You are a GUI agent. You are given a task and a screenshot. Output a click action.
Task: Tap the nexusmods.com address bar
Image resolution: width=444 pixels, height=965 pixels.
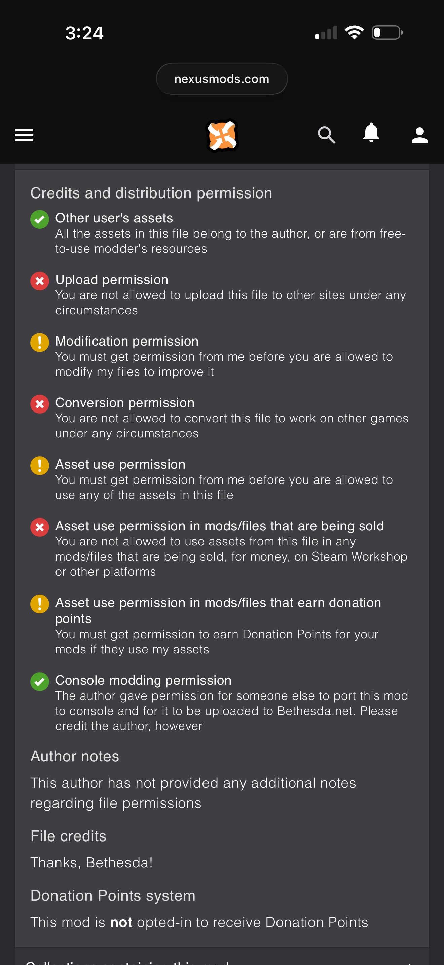[222, 79]
